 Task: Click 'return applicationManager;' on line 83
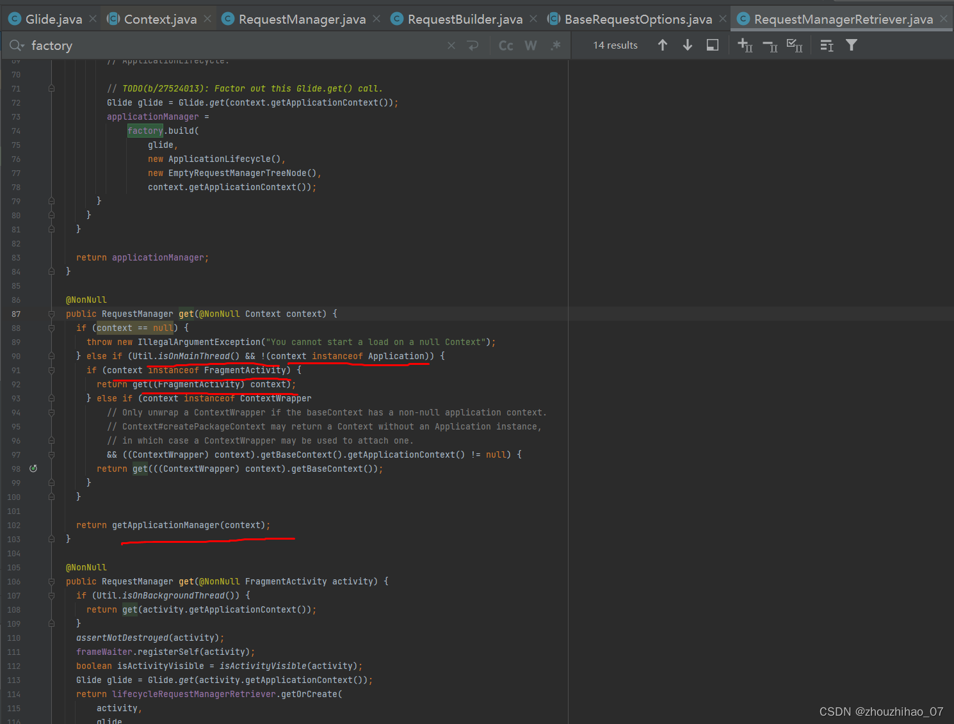pyautogui.click(x=142, y=257)
